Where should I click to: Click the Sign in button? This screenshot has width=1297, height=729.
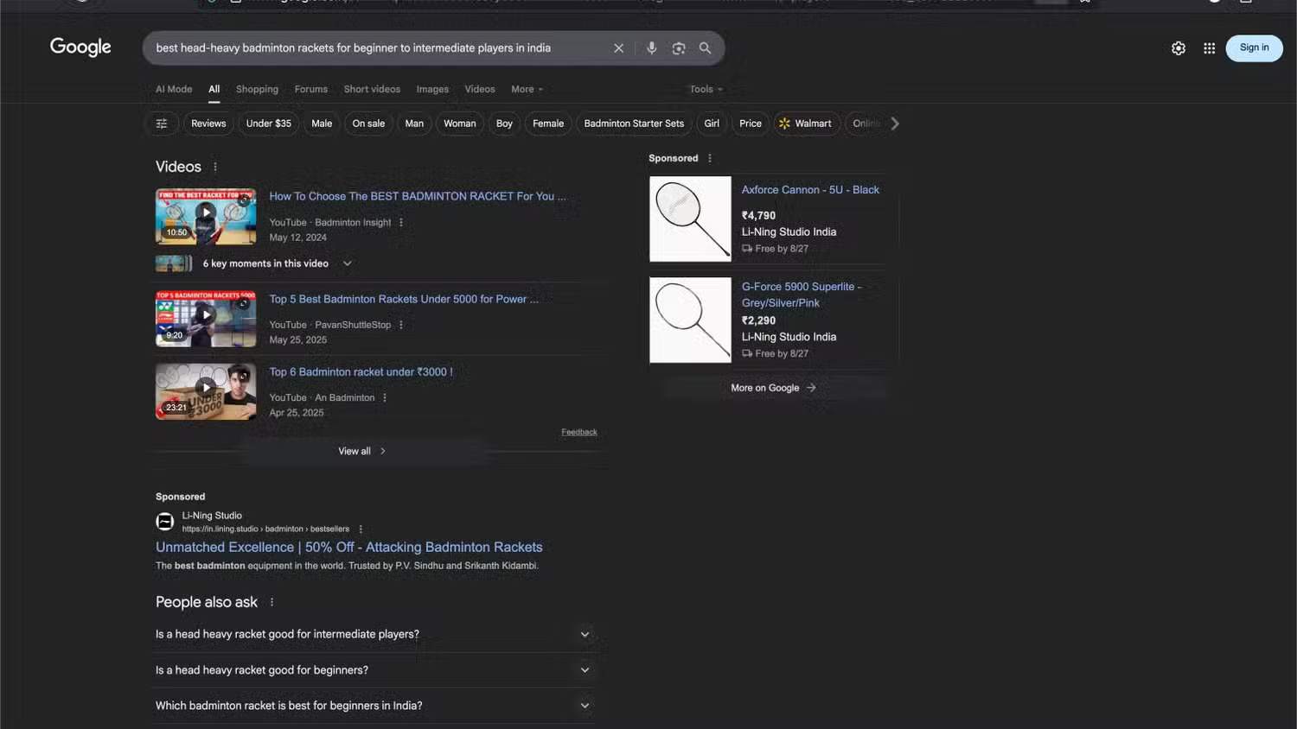(1253, 48)
